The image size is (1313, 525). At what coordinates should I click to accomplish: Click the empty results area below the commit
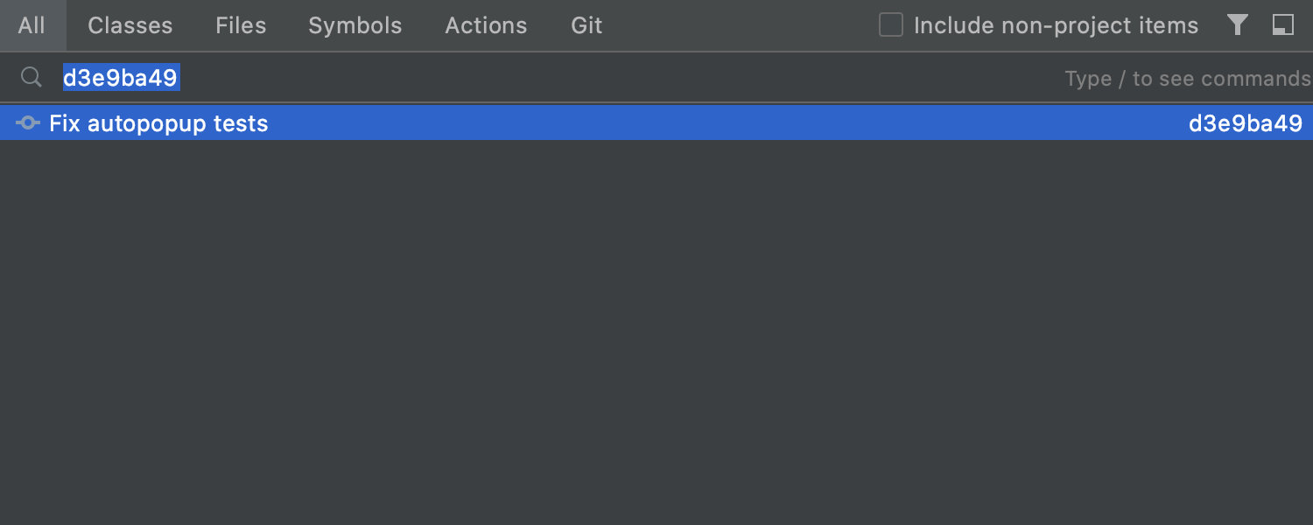(656, 332)
